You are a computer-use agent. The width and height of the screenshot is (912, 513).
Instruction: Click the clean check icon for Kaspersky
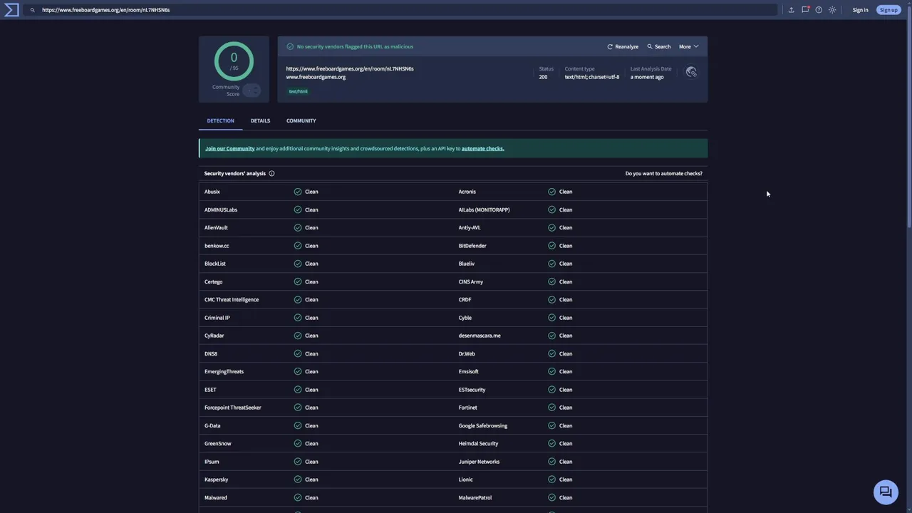click(298, 480)
